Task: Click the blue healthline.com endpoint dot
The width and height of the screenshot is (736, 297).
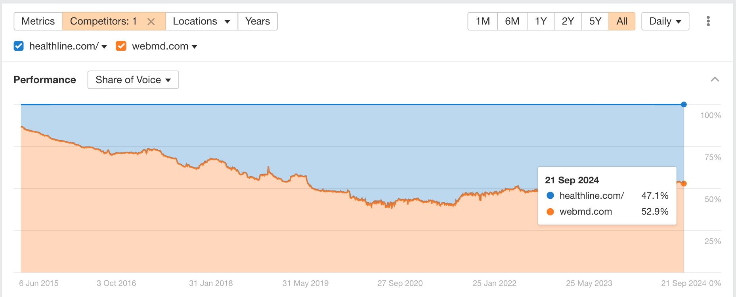Action: coord(684,104)
